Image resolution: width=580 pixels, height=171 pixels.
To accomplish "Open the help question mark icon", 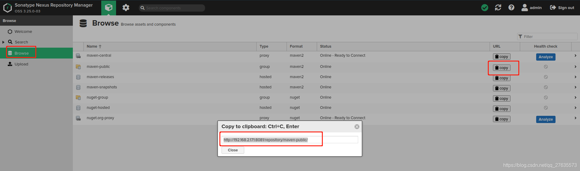I will point(511,8).
